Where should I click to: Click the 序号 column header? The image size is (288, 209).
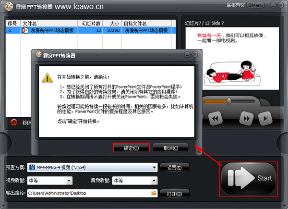13,24
